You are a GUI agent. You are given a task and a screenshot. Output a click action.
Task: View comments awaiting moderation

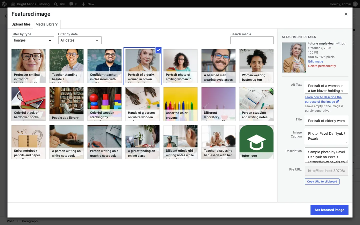[x=73, y=4]
